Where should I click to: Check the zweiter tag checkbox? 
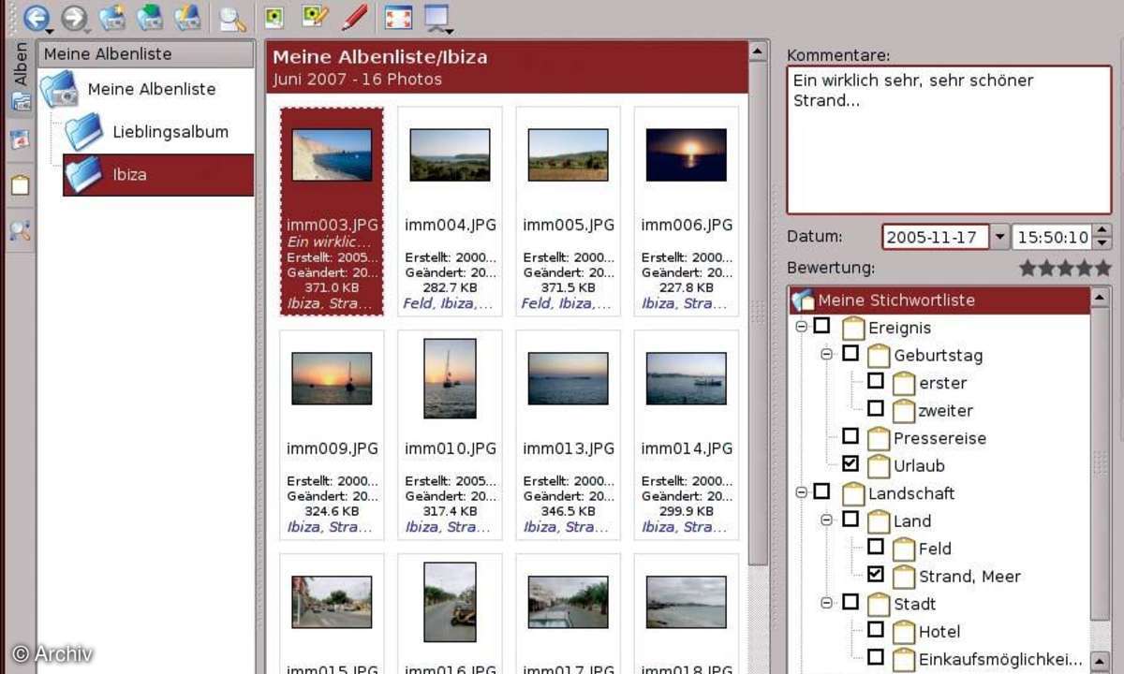pyautogui.click(x=875, y=408)
